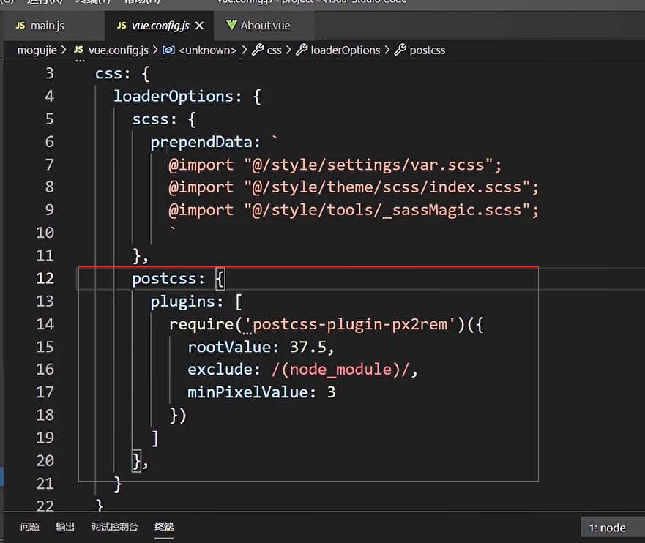The width and height of the screenshot is (645, 543).
Task: Open the <unknown> breadcrumb symbol list
Action: 207,50
